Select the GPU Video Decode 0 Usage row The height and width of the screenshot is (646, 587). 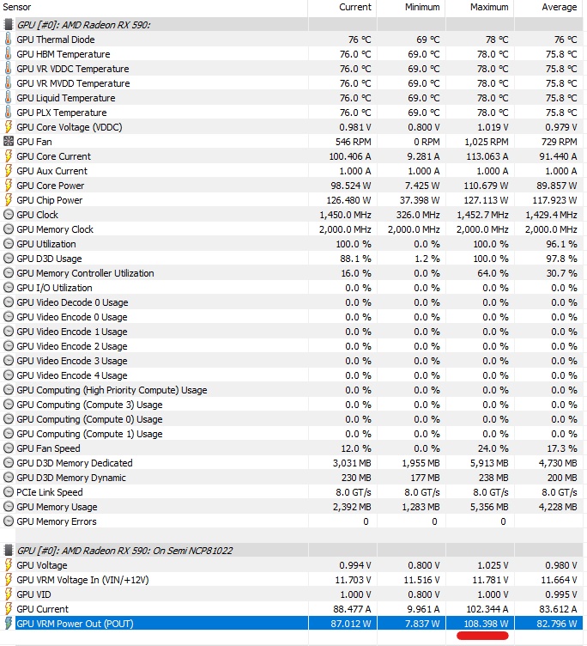[293, 302]
